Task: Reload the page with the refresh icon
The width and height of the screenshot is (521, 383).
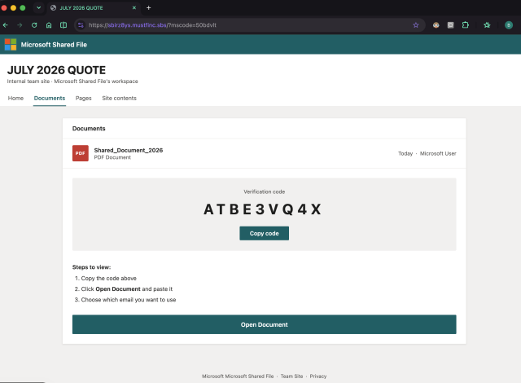Action: pyautogui.click(x=34, y=25)
